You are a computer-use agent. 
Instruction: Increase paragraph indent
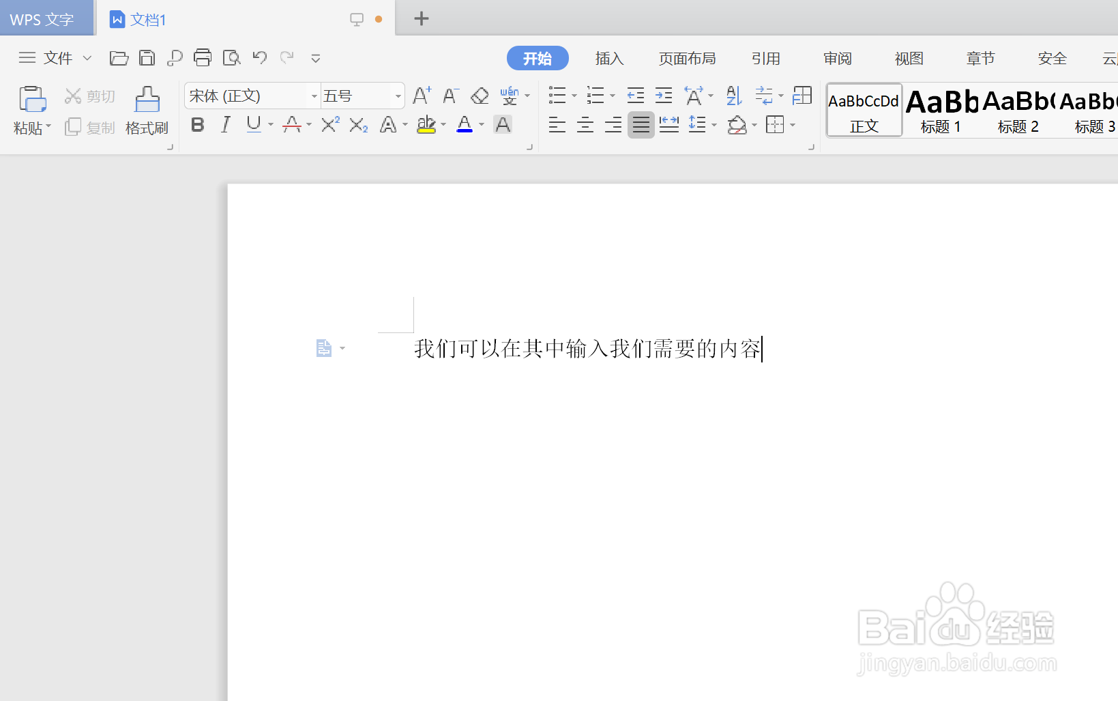point(663,96)
